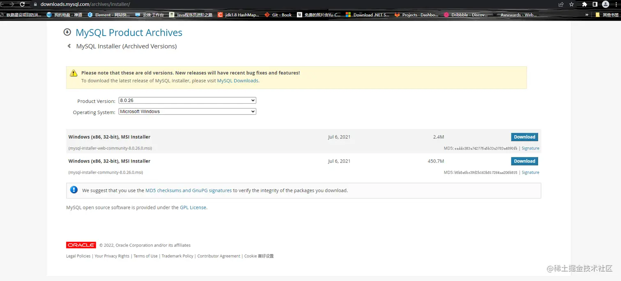Viewport: 621px width, 281px height.
Task: Toggle the browser side panel icon
Action: 595,4
